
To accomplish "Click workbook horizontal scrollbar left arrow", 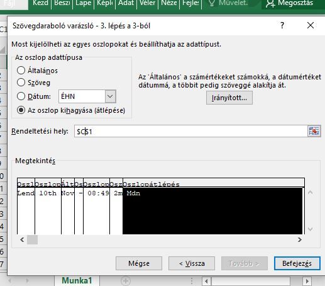I will coord(206,281).
